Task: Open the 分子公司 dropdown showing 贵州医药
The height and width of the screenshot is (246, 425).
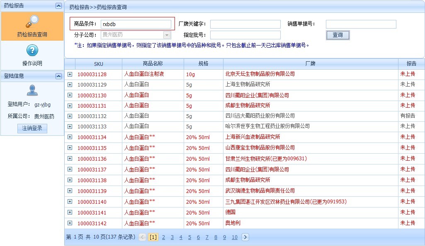Action: 136,35
